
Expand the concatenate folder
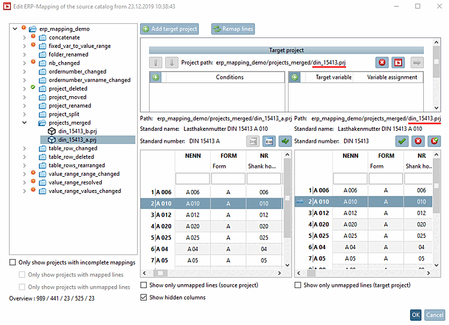(24, 37)
